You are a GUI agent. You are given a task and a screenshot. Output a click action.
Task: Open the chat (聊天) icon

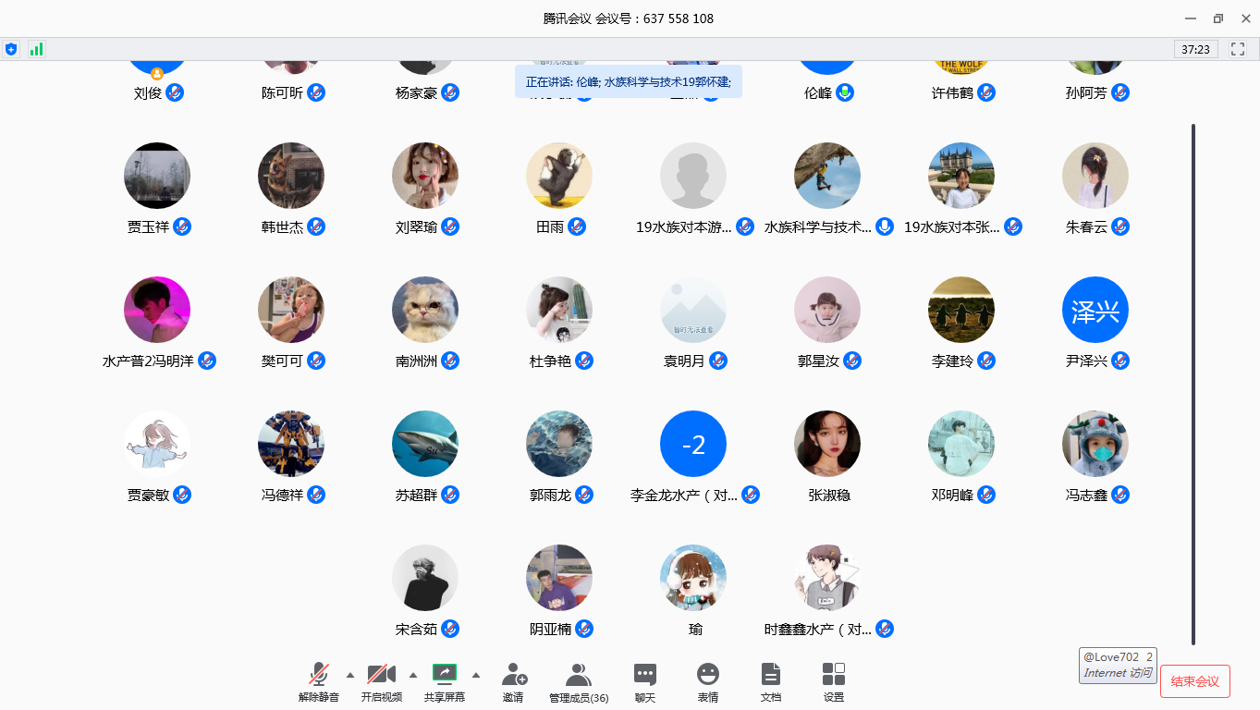[644, 682]
